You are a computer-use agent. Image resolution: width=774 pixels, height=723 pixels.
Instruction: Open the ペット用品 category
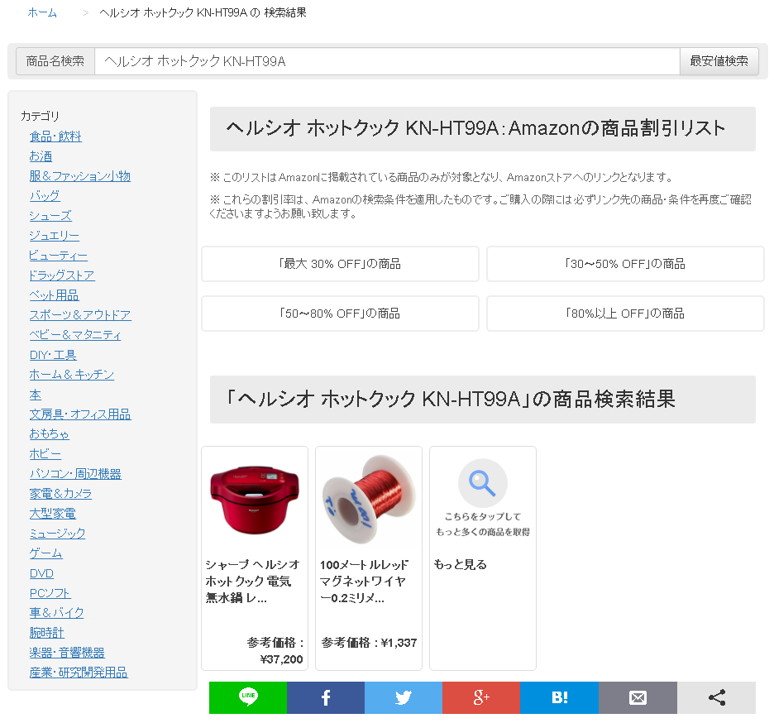pyautogui.click(x=55, y=295)
